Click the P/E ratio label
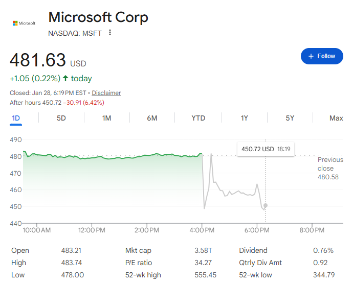The width and height of the screenshot is (353, 283). click(138, 263)
